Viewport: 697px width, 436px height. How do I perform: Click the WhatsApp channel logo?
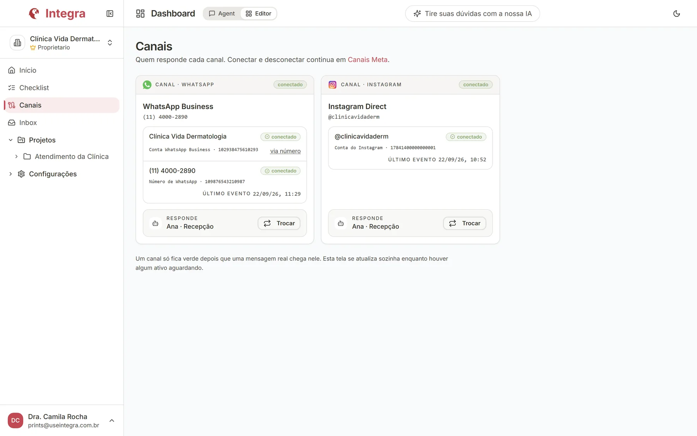point(147,84)
